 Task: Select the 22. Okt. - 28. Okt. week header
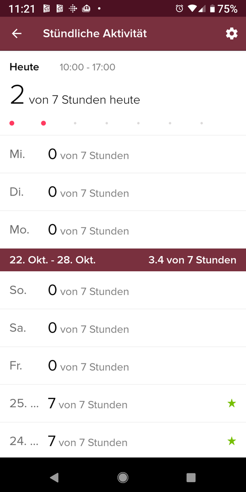[123, 260]
